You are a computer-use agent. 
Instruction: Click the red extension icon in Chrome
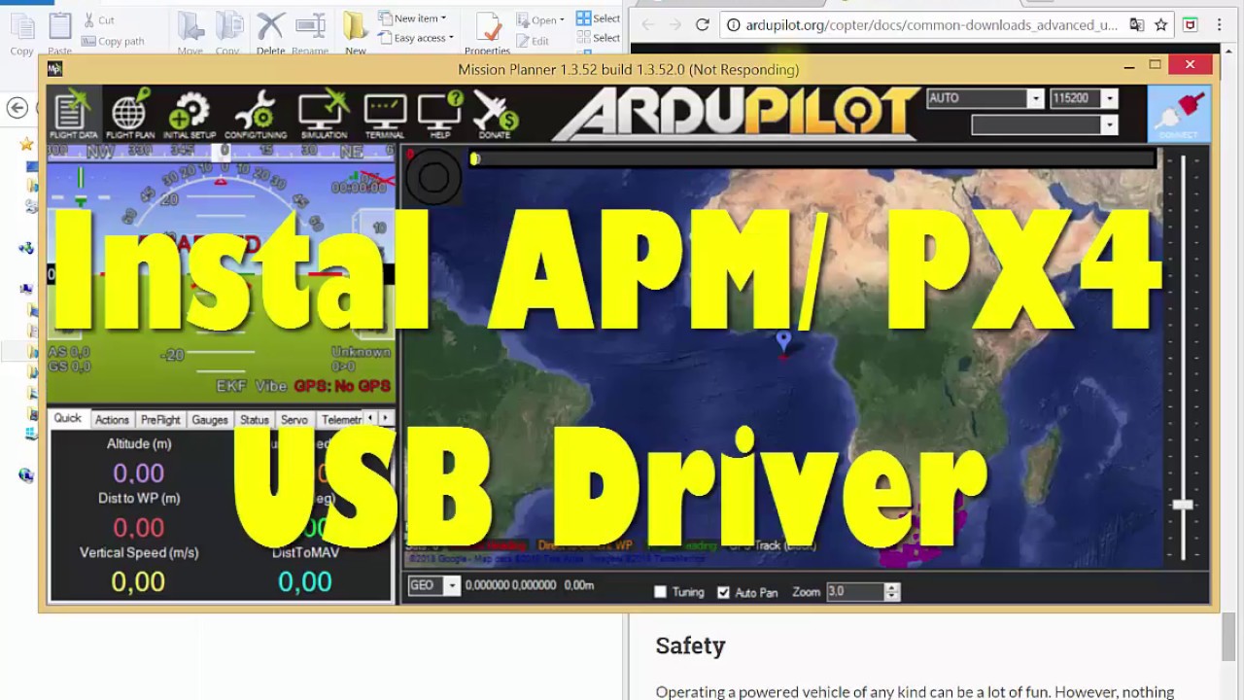(x=1190, y=24)
